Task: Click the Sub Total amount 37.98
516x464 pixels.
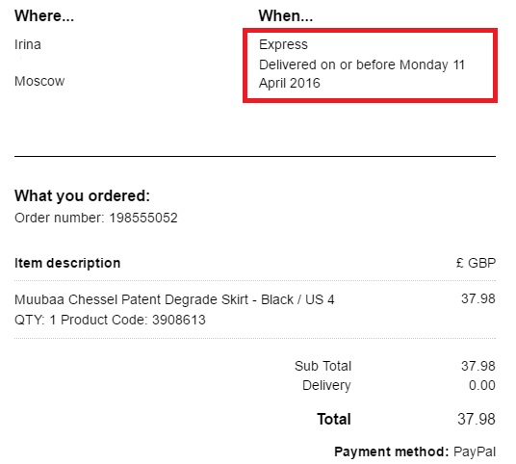Action: pyautogui.click(x=478, y=366)
